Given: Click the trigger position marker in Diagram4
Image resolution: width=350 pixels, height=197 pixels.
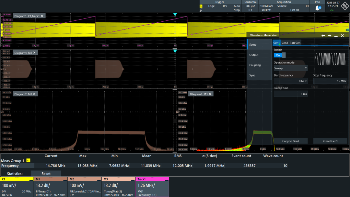Looking at the screenshot, I should point(175,51).
